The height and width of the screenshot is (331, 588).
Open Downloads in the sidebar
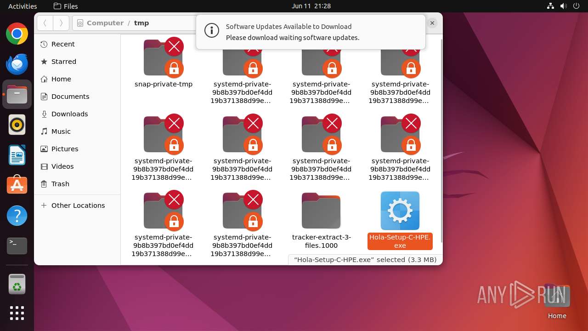coord(77,114)
